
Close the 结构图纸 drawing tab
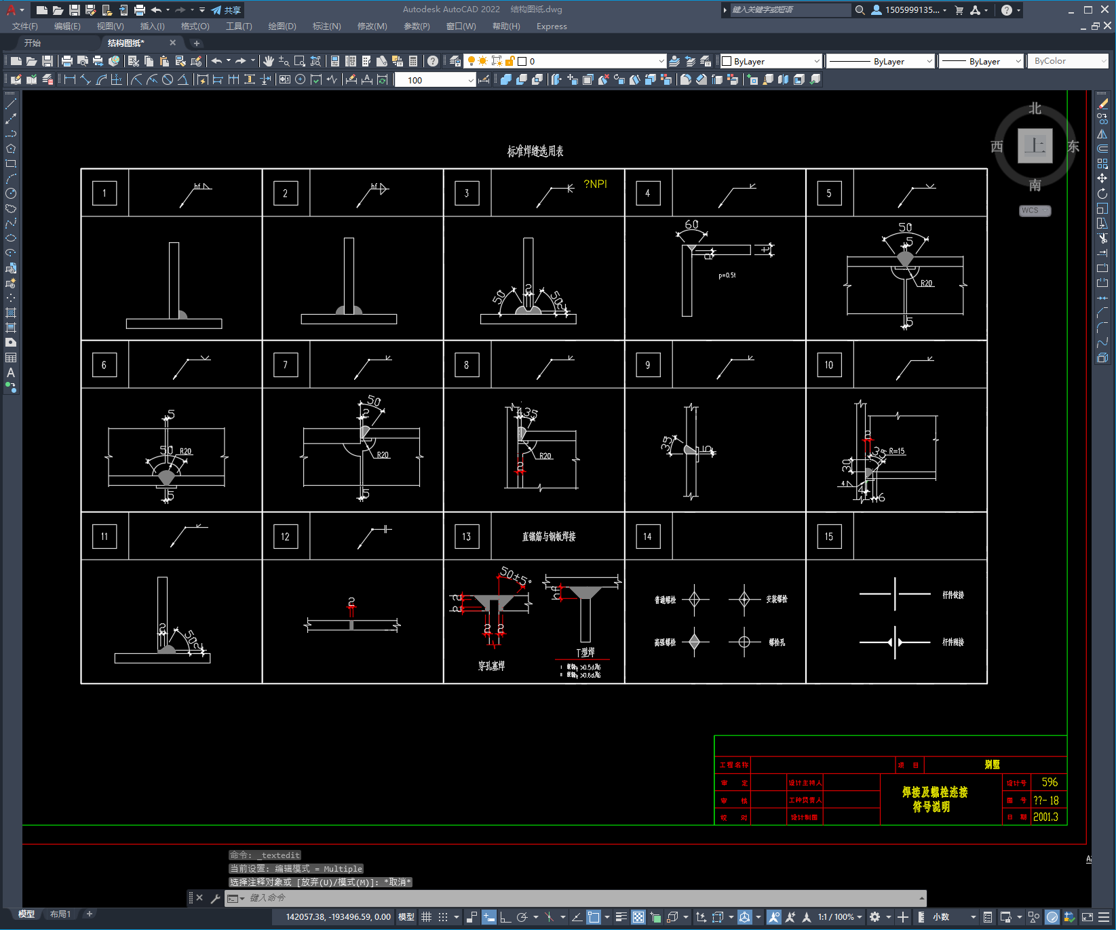point(172,43)
